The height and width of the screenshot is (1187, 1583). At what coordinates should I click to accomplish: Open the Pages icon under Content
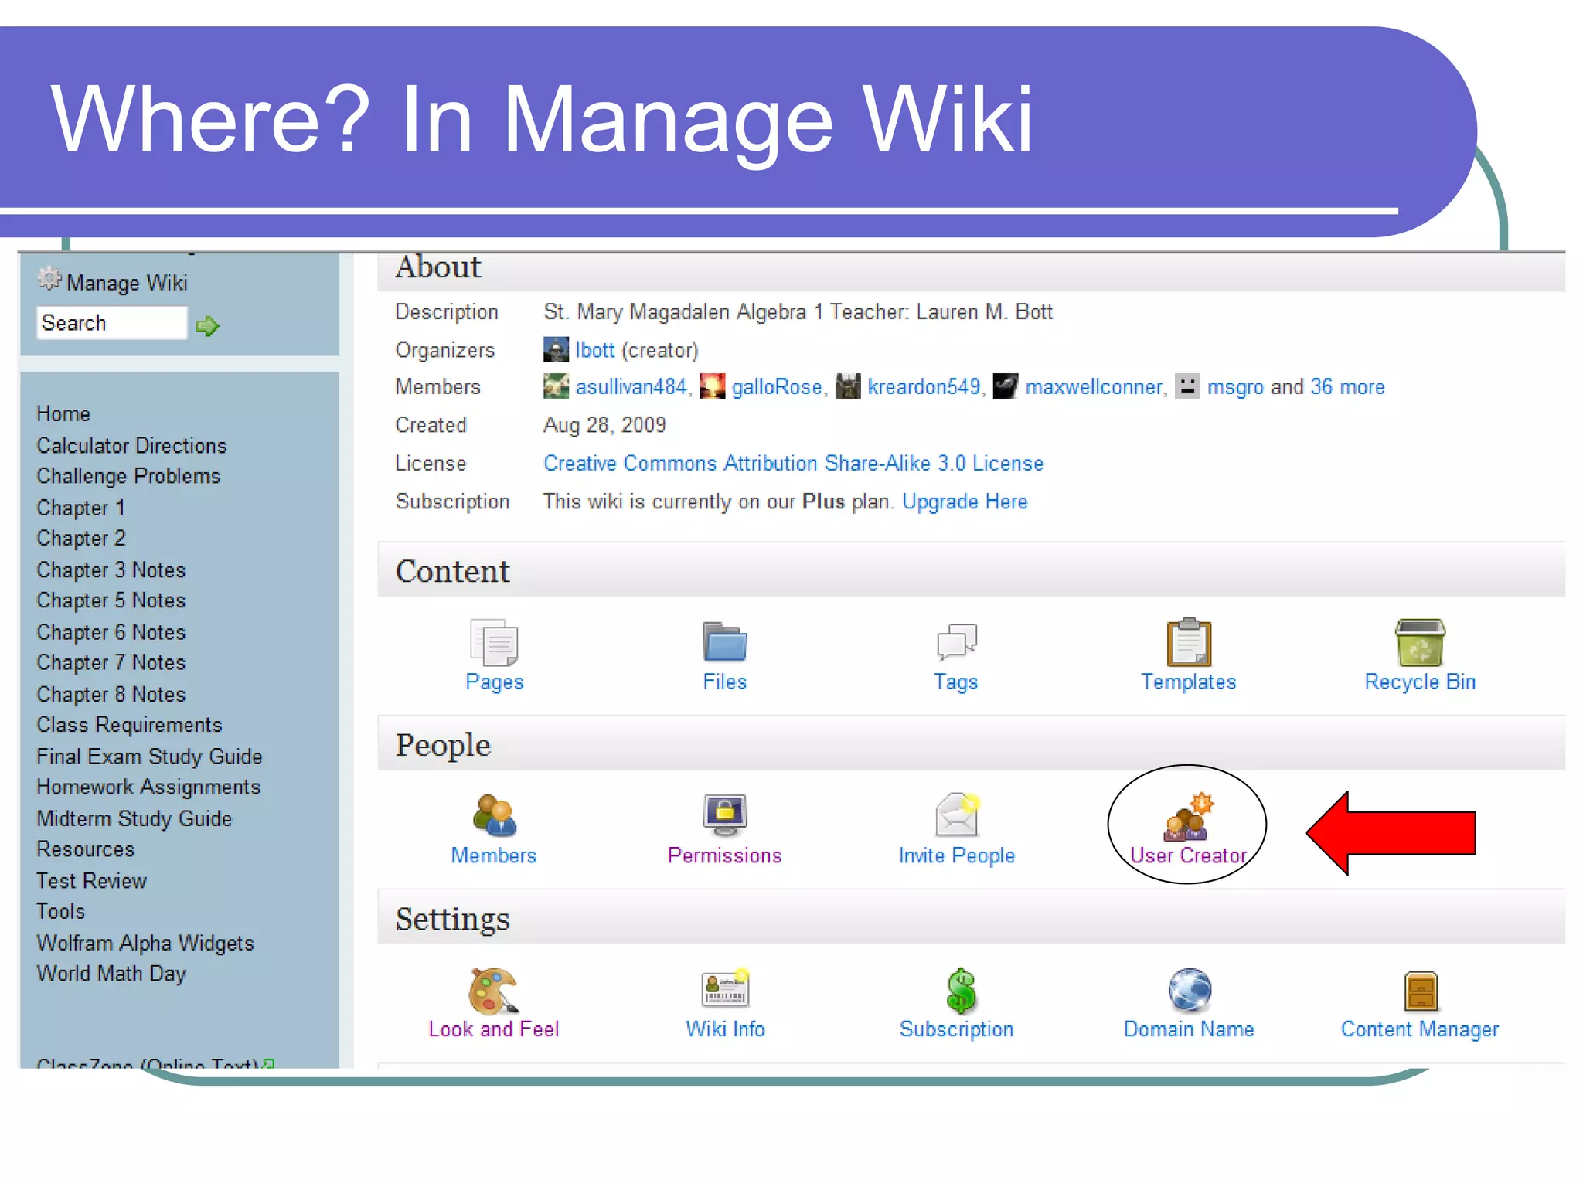[x=494, y=642]
